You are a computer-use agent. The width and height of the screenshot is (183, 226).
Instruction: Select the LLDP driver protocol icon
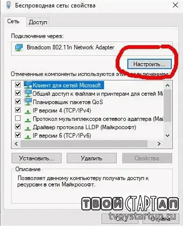28,128
